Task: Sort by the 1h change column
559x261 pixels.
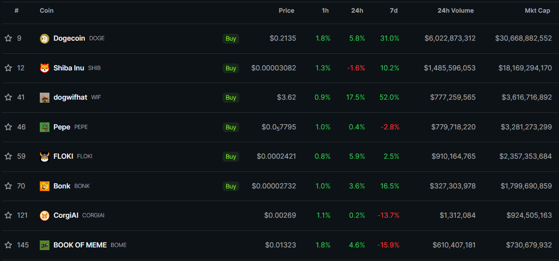Action: point(325,10)
